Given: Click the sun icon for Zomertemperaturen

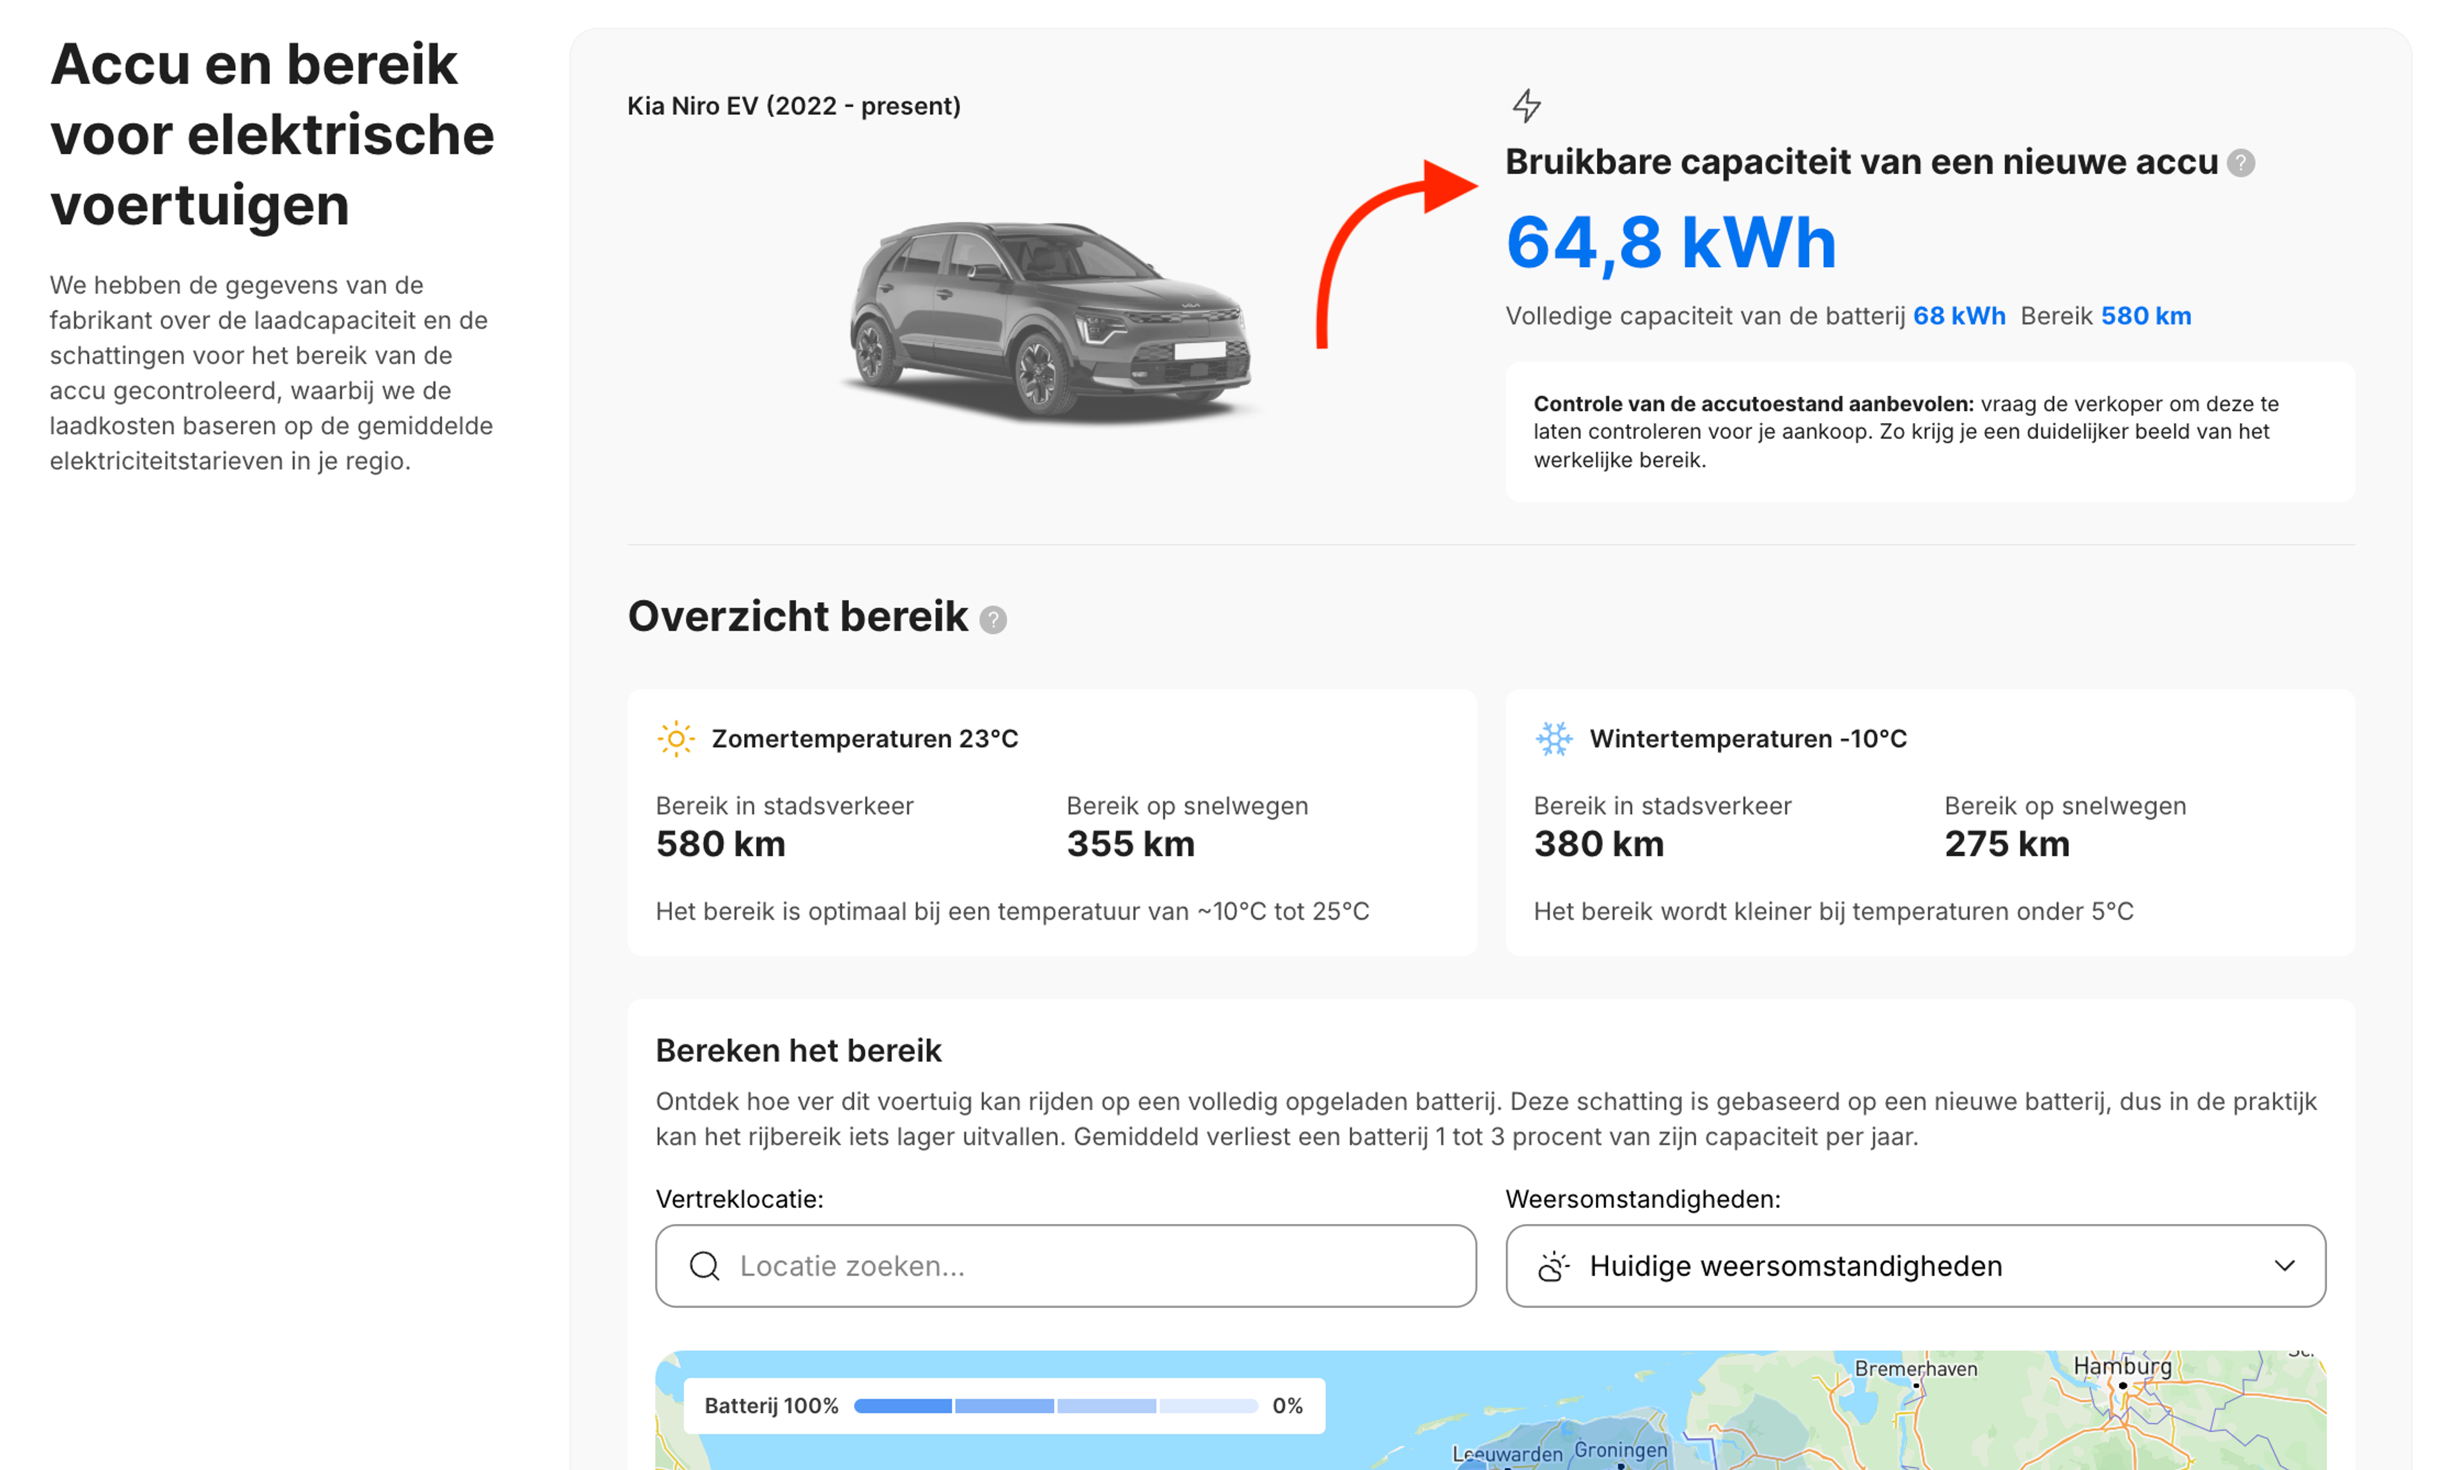Looking at the screenshot, I should tap(676, 739).
